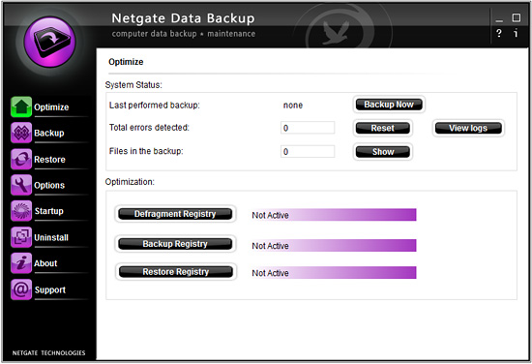
Task: Click the Backup Now button
Action: click(389, 105)
